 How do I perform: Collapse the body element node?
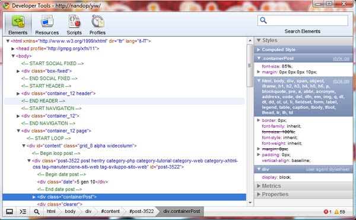pos(13,56)
